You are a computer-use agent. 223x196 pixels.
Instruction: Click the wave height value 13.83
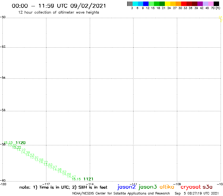click(48, 165)
